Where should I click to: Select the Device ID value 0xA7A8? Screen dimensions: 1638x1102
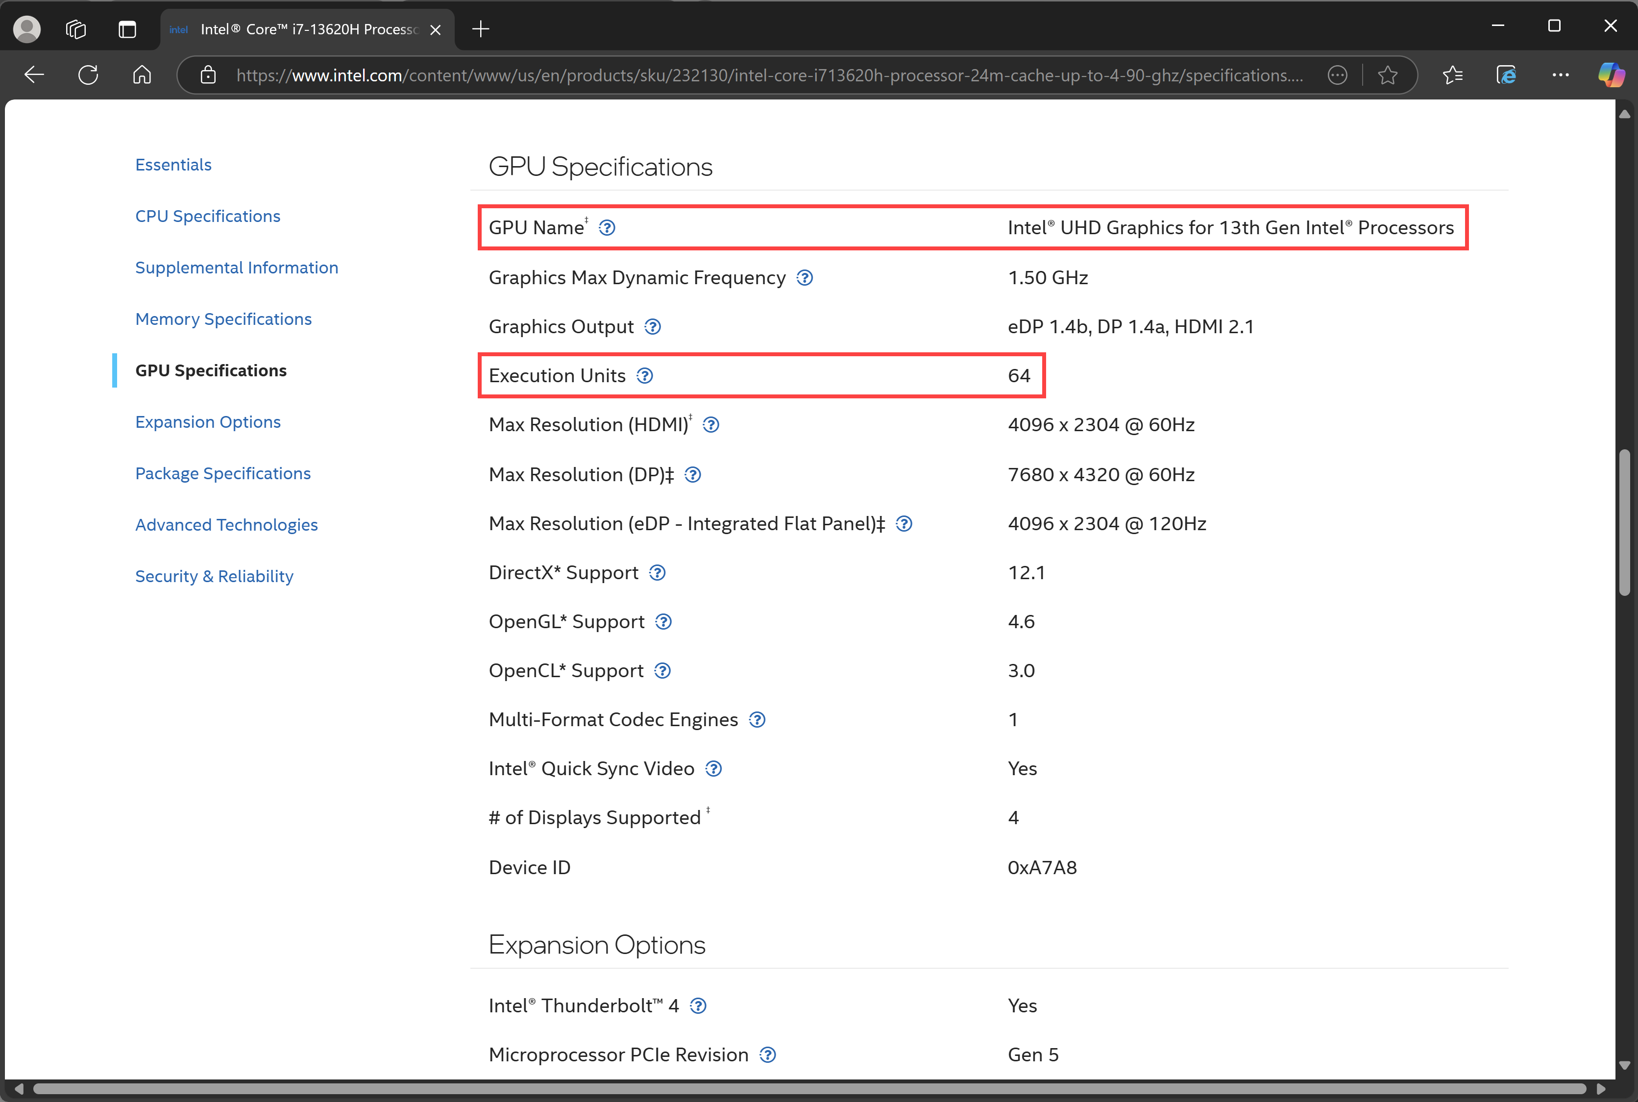(x=1042, y=867)
